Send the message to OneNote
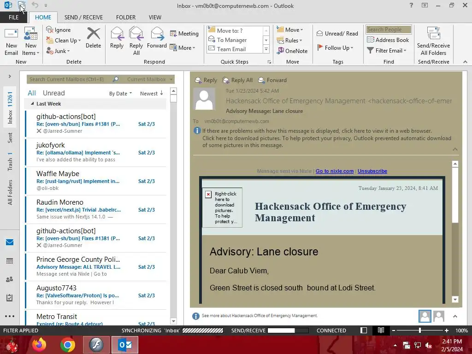The height and width of the screenshot is (354, 472). click(292, 51)
